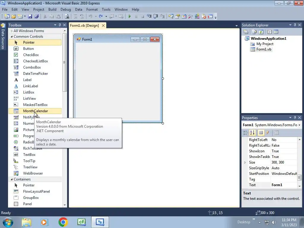Sort properties alphabetically with A-Z icon

pos(252,133)
